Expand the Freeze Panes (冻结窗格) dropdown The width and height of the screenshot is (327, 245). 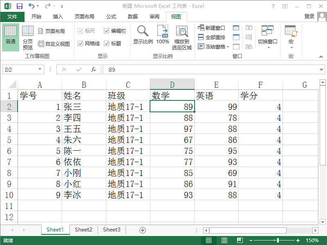[x=228, y=47]
